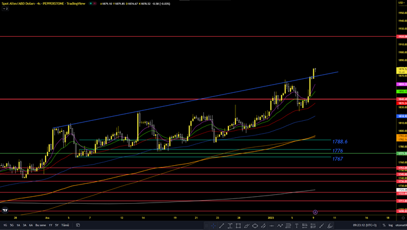
Task: Set chart range to 1G
Action: (x=5, y=225)
